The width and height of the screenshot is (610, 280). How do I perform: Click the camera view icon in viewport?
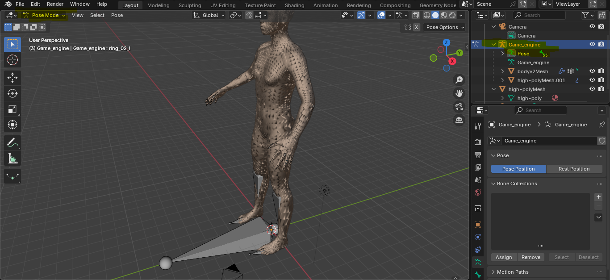click(459, 107)
